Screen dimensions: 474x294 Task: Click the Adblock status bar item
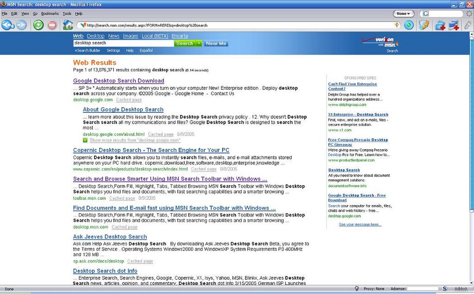(461, 289)
